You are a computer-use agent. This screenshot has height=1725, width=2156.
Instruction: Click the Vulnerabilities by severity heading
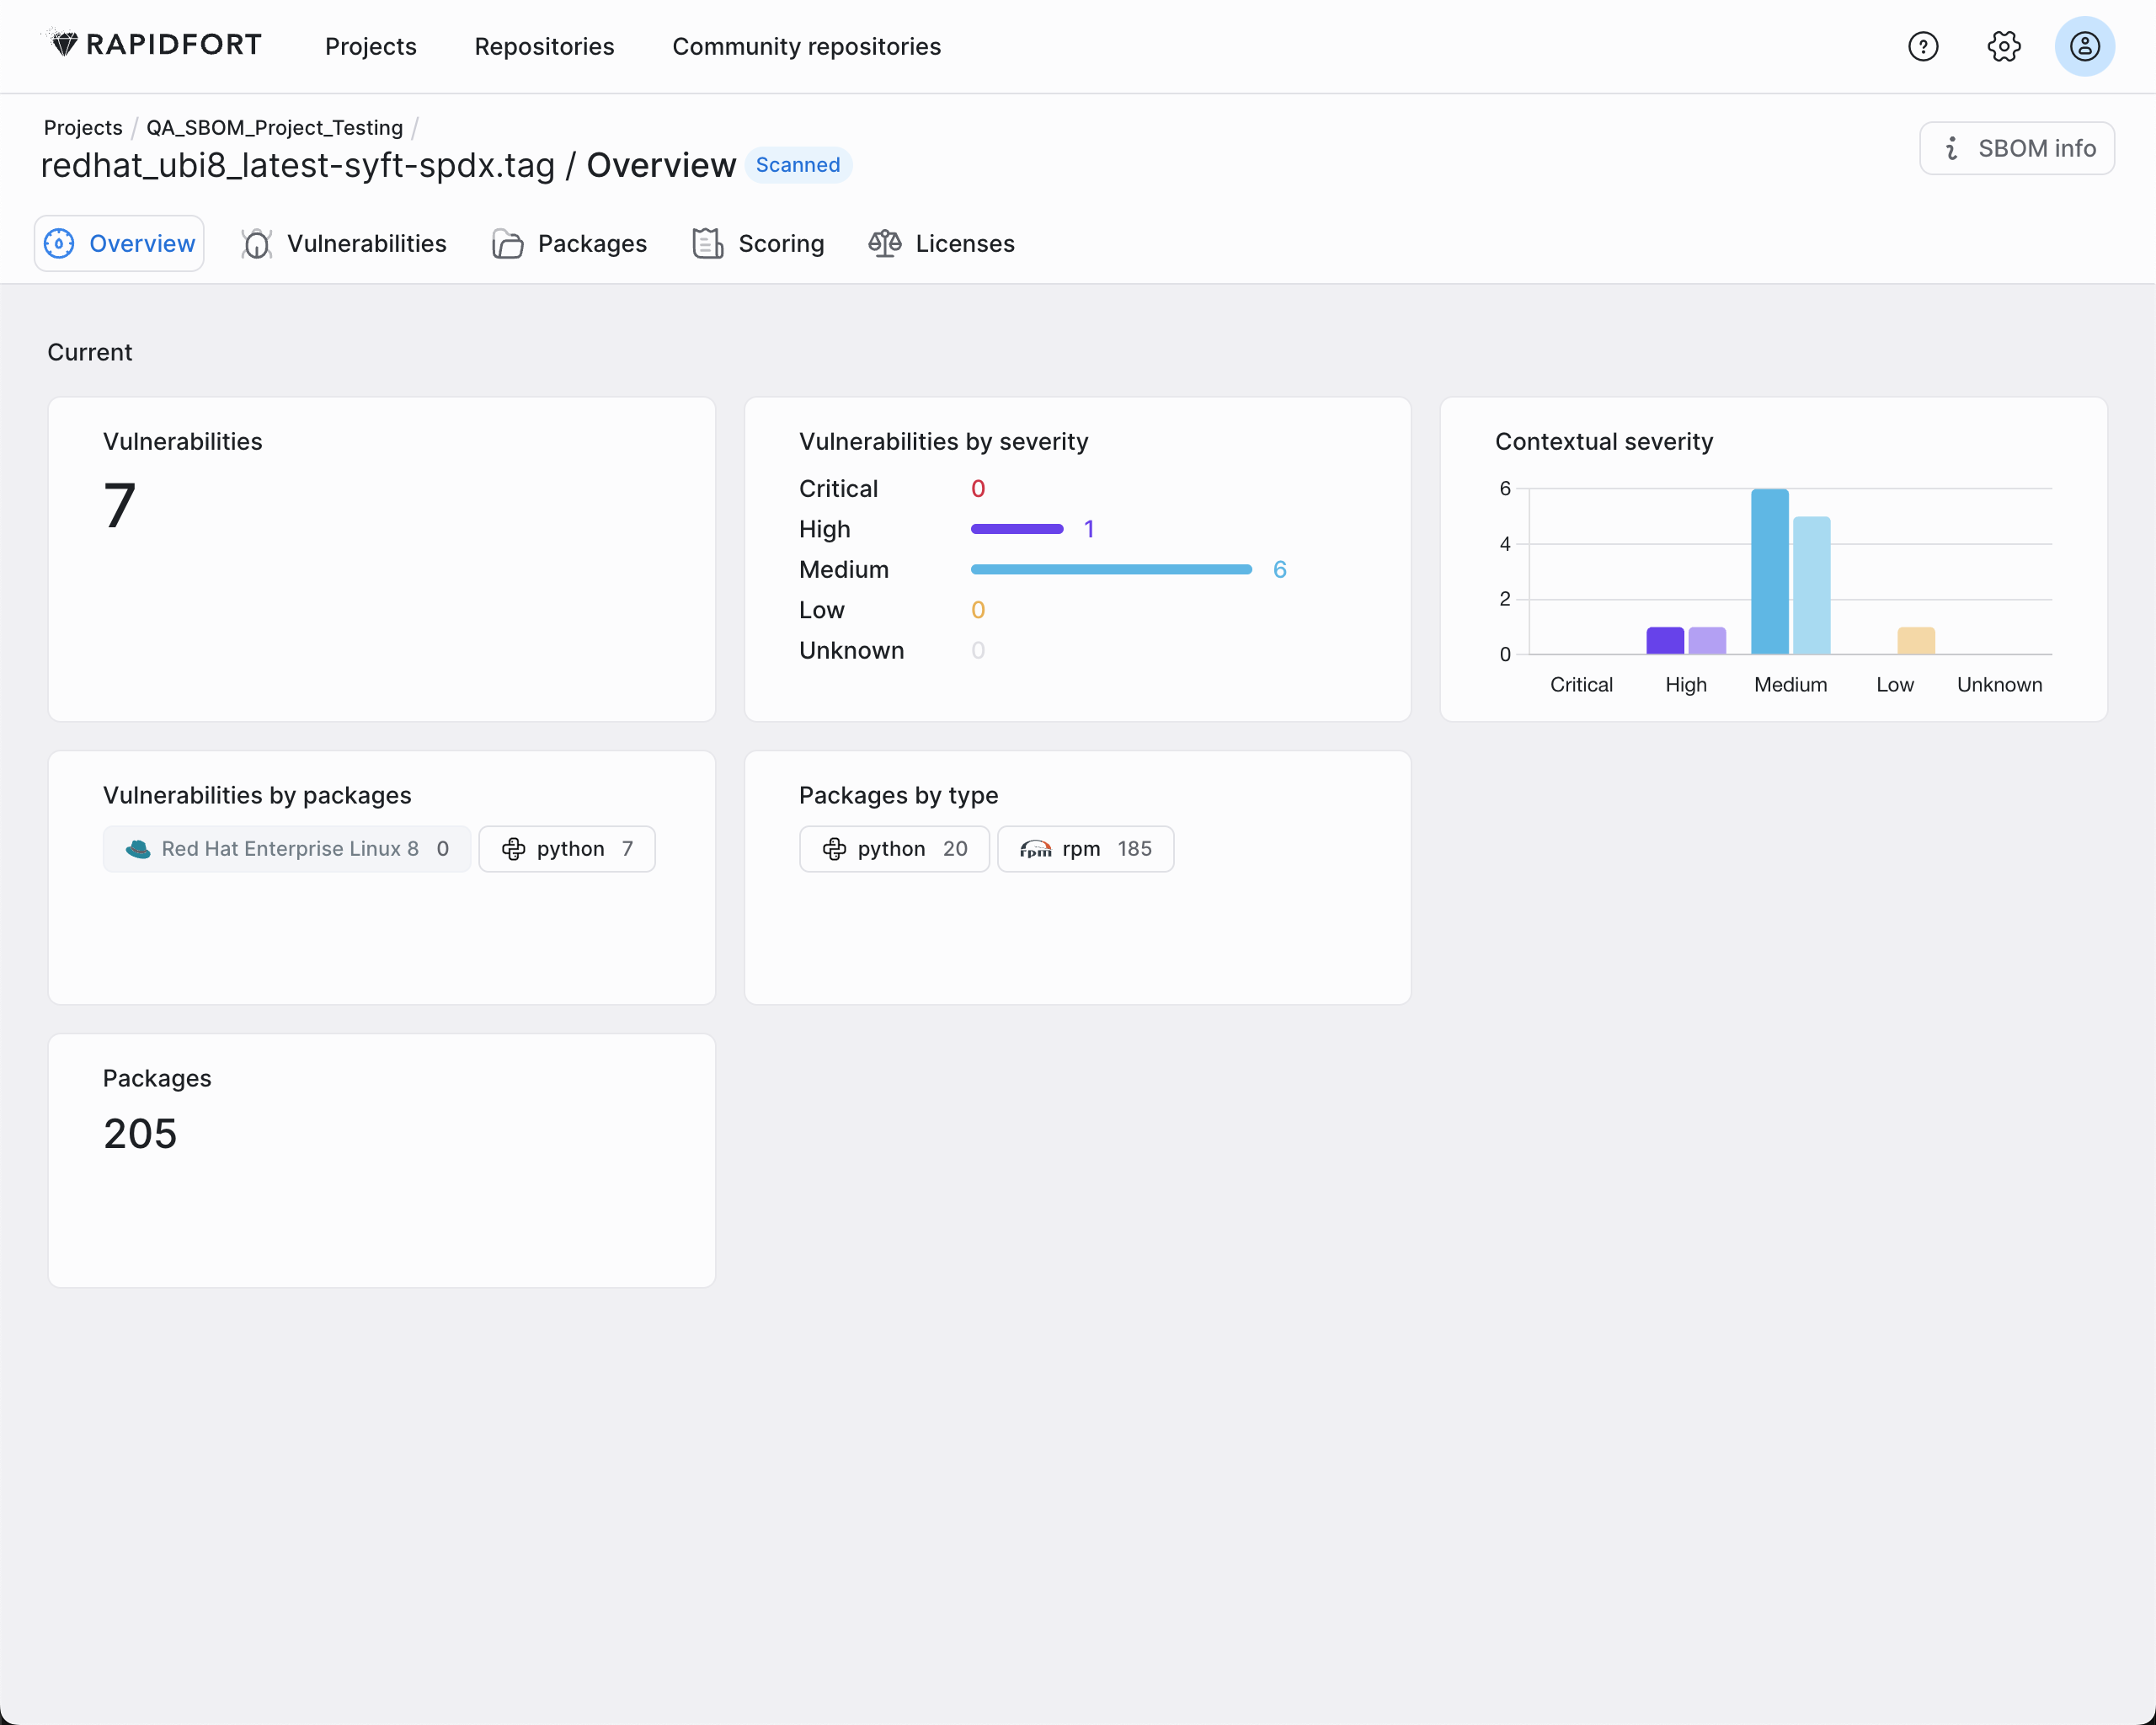pos(943,442)
